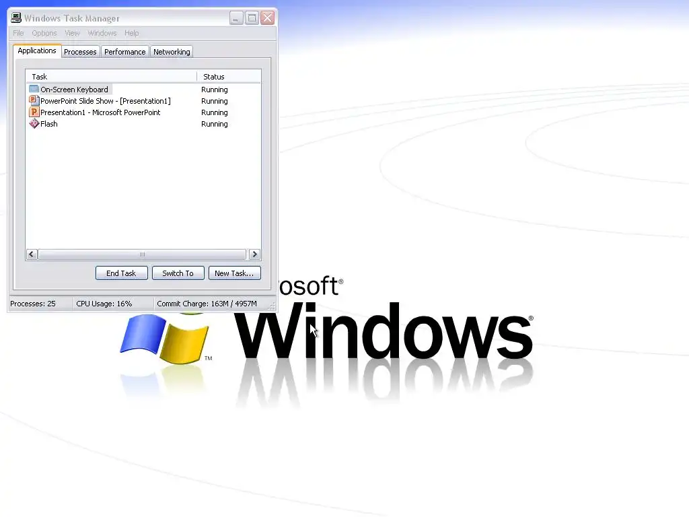Click the End Task button

[121, 273]
